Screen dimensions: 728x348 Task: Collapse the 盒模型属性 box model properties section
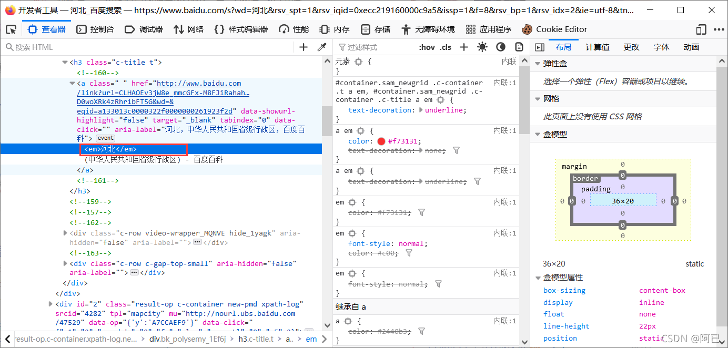coord(538,278)
